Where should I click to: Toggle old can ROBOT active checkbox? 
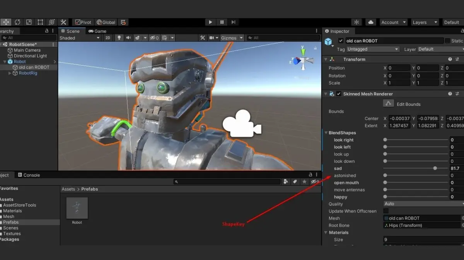point(341,41)
